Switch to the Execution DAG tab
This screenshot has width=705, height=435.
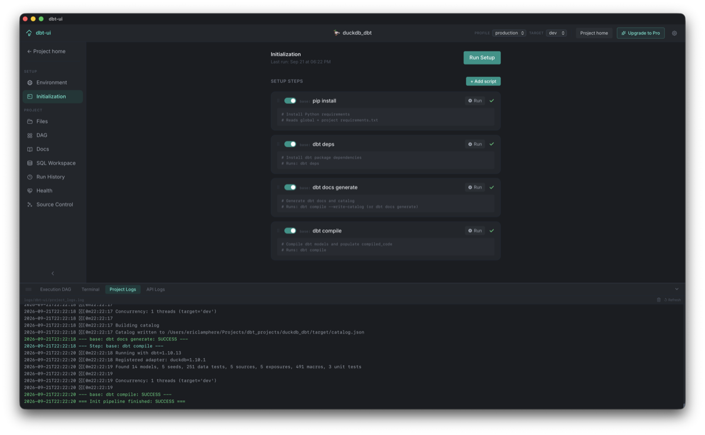click(x=55, y=290)
